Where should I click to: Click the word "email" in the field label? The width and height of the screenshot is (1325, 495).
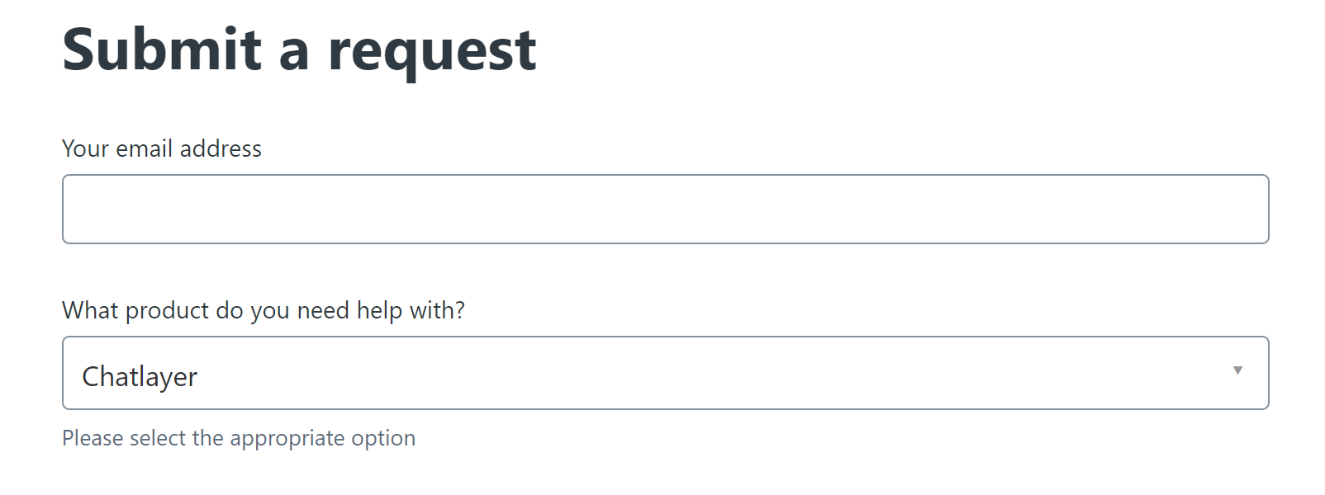[145, 148]
